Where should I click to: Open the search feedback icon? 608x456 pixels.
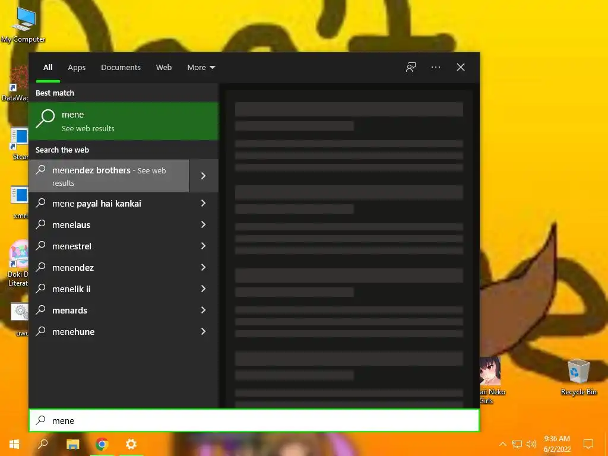(x=411, y=67)
